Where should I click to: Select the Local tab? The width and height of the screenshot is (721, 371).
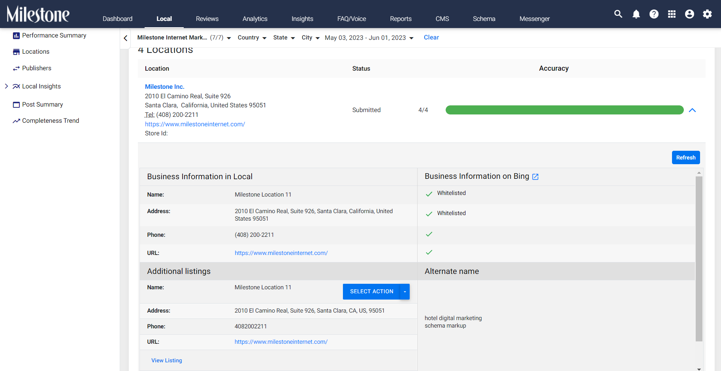[164, 19]
